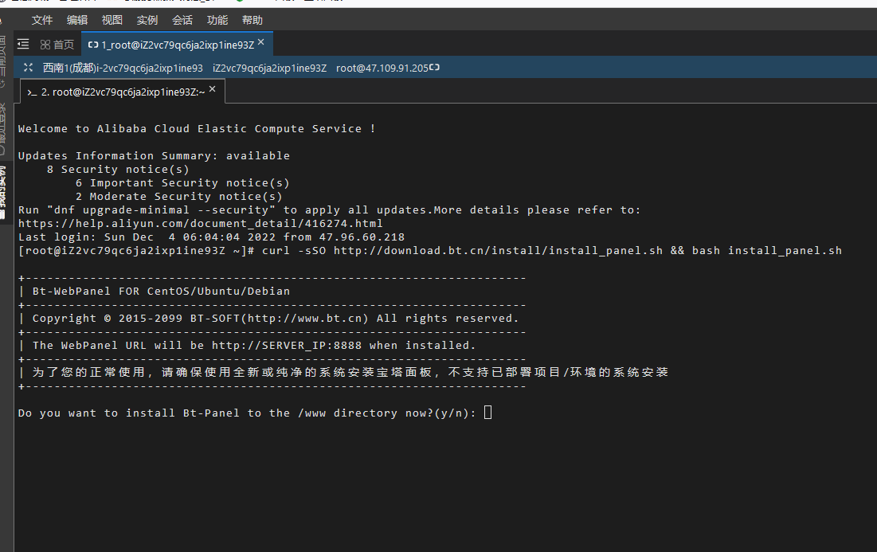This screenshot has height=552, width=877.
Task: Click the instance name 西南1(成都)i-2vc79qc6ja2ixp1ine93
Action: coord(123,69)
